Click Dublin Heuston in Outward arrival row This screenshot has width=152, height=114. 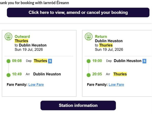(x=47, y=74)
